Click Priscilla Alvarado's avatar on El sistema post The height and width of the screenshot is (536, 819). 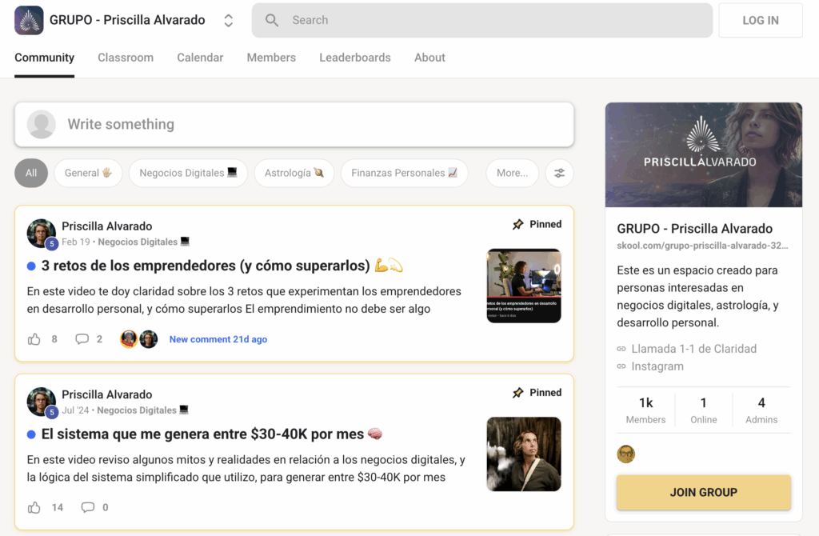[42, 402]
